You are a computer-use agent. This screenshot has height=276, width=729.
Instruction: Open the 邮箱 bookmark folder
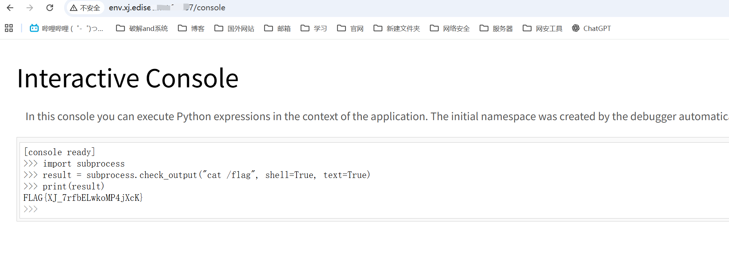point(277,28)
